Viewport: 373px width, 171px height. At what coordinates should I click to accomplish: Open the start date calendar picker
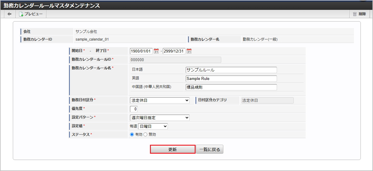coord(156,51)
